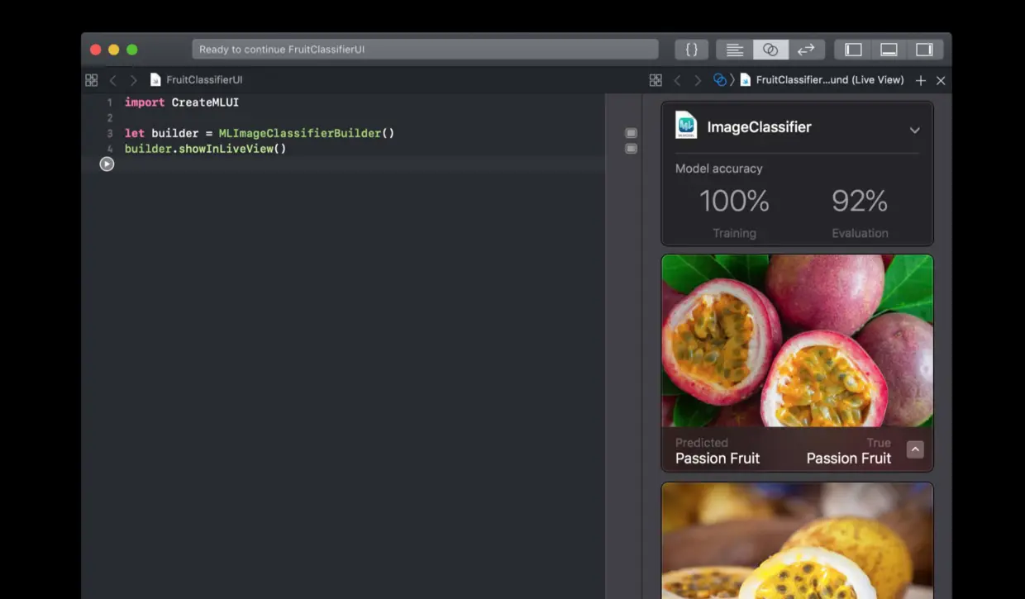Click the Predicted Passion Fruit label
The height and width of the screenshot is (599, 1025).
click(717, 451)
